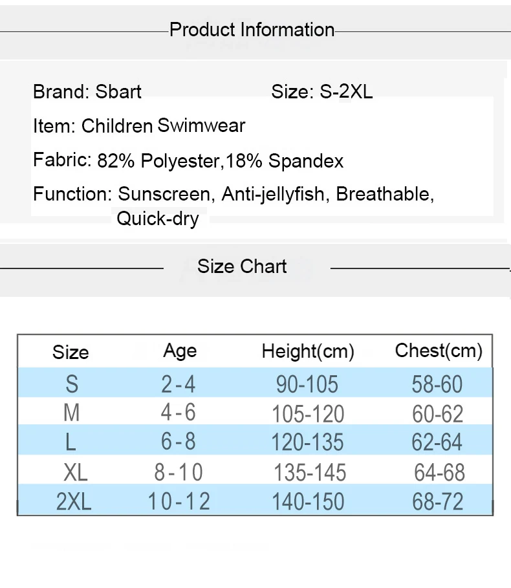Click the Quick-dry text

157,219
